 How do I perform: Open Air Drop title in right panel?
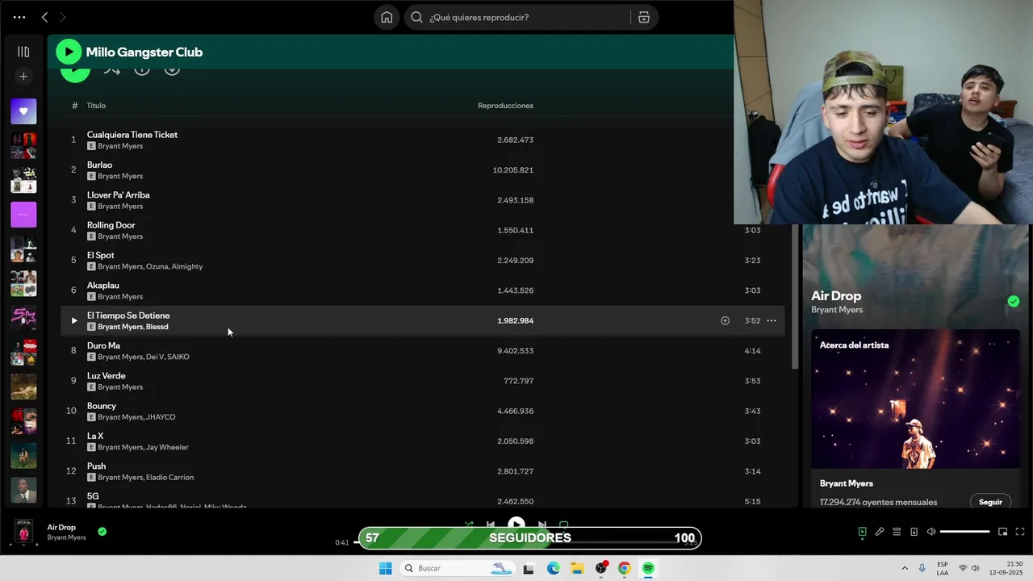pyautogui.click(x=836, y=296)
